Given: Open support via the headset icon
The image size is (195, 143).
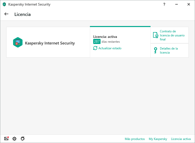Looking at the screenshot, I should tap(22, 139).
